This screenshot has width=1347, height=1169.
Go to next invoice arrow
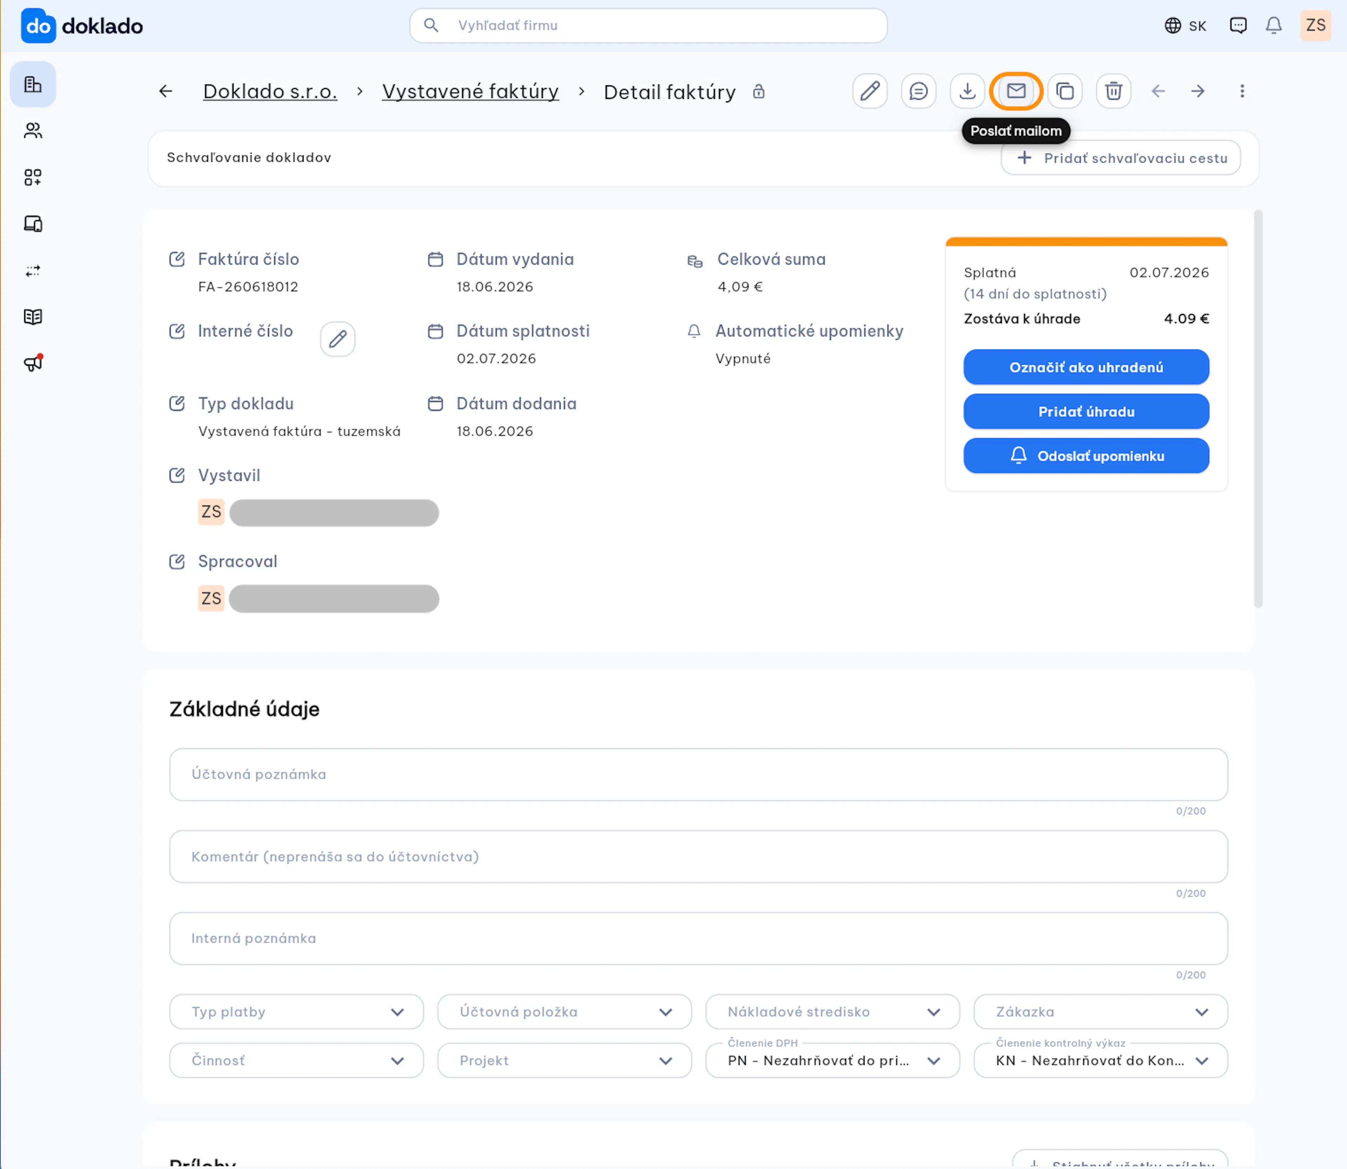click(1198, 91)
